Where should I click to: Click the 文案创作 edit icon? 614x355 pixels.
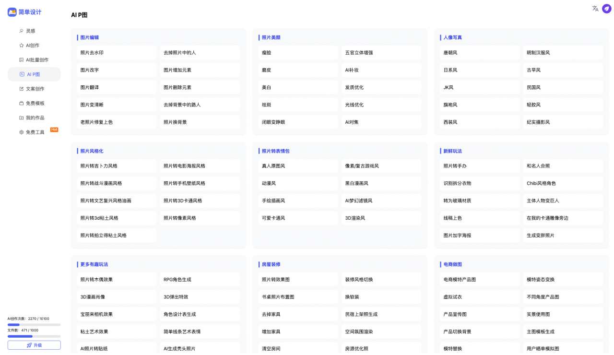coord(21,89)
